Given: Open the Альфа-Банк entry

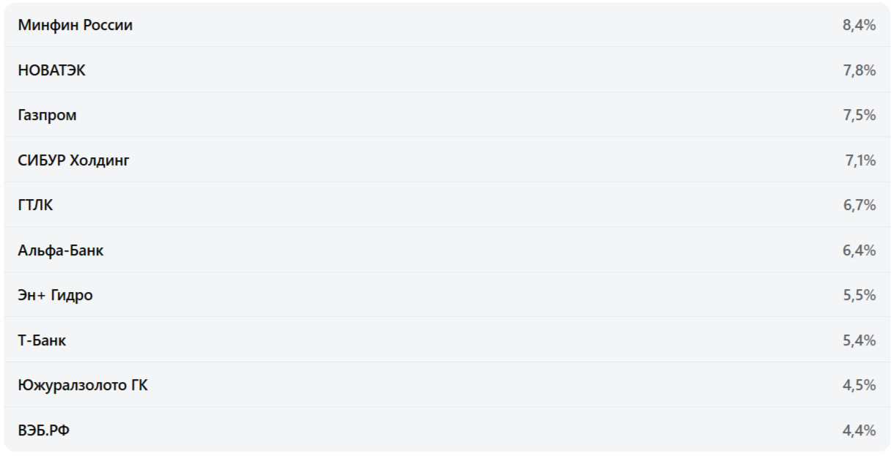Looking at the screenshot, I should tap(61, 250).
